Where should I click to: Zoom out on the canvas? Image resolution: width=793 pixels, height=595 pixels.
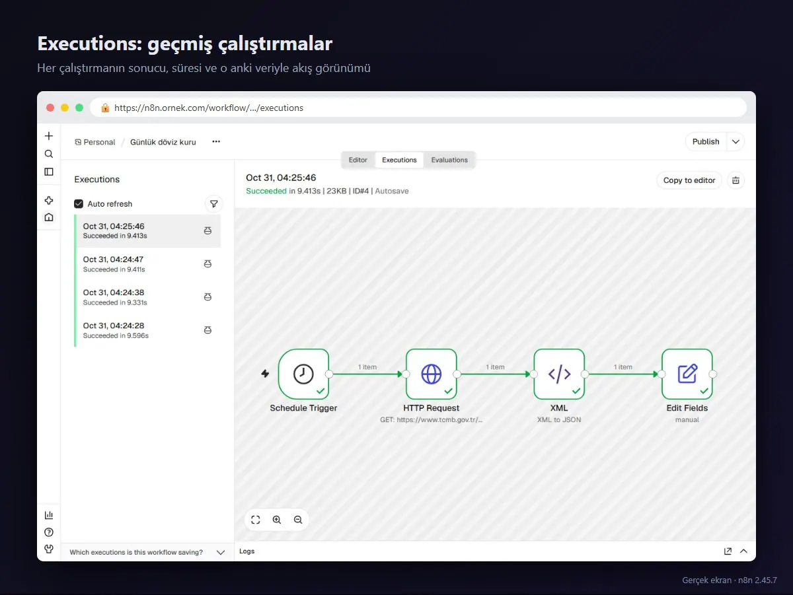pos(298,520)
